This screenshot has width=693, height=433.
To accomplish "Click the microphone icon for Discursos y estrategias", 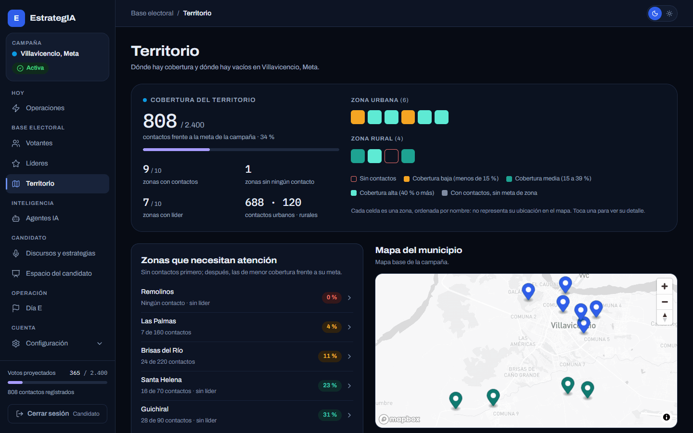I will pos(16,254).
